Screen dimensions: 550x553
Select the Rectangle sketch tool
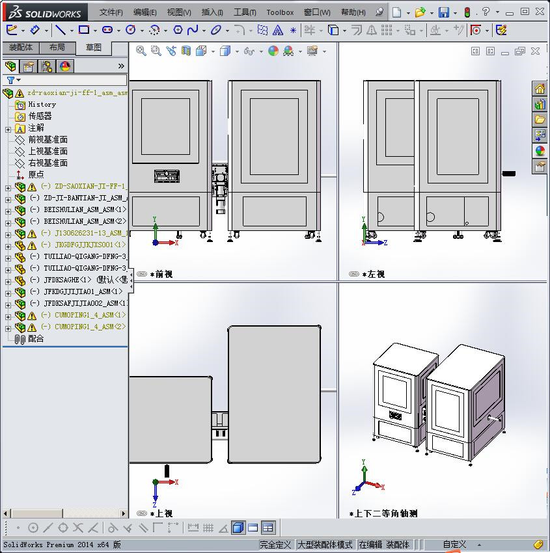coord(84,30)
